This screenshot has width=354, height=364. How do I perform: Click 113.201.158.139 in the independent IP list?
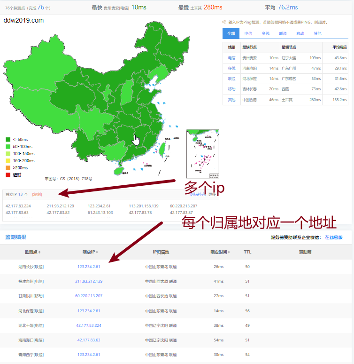tap(144, 206)
